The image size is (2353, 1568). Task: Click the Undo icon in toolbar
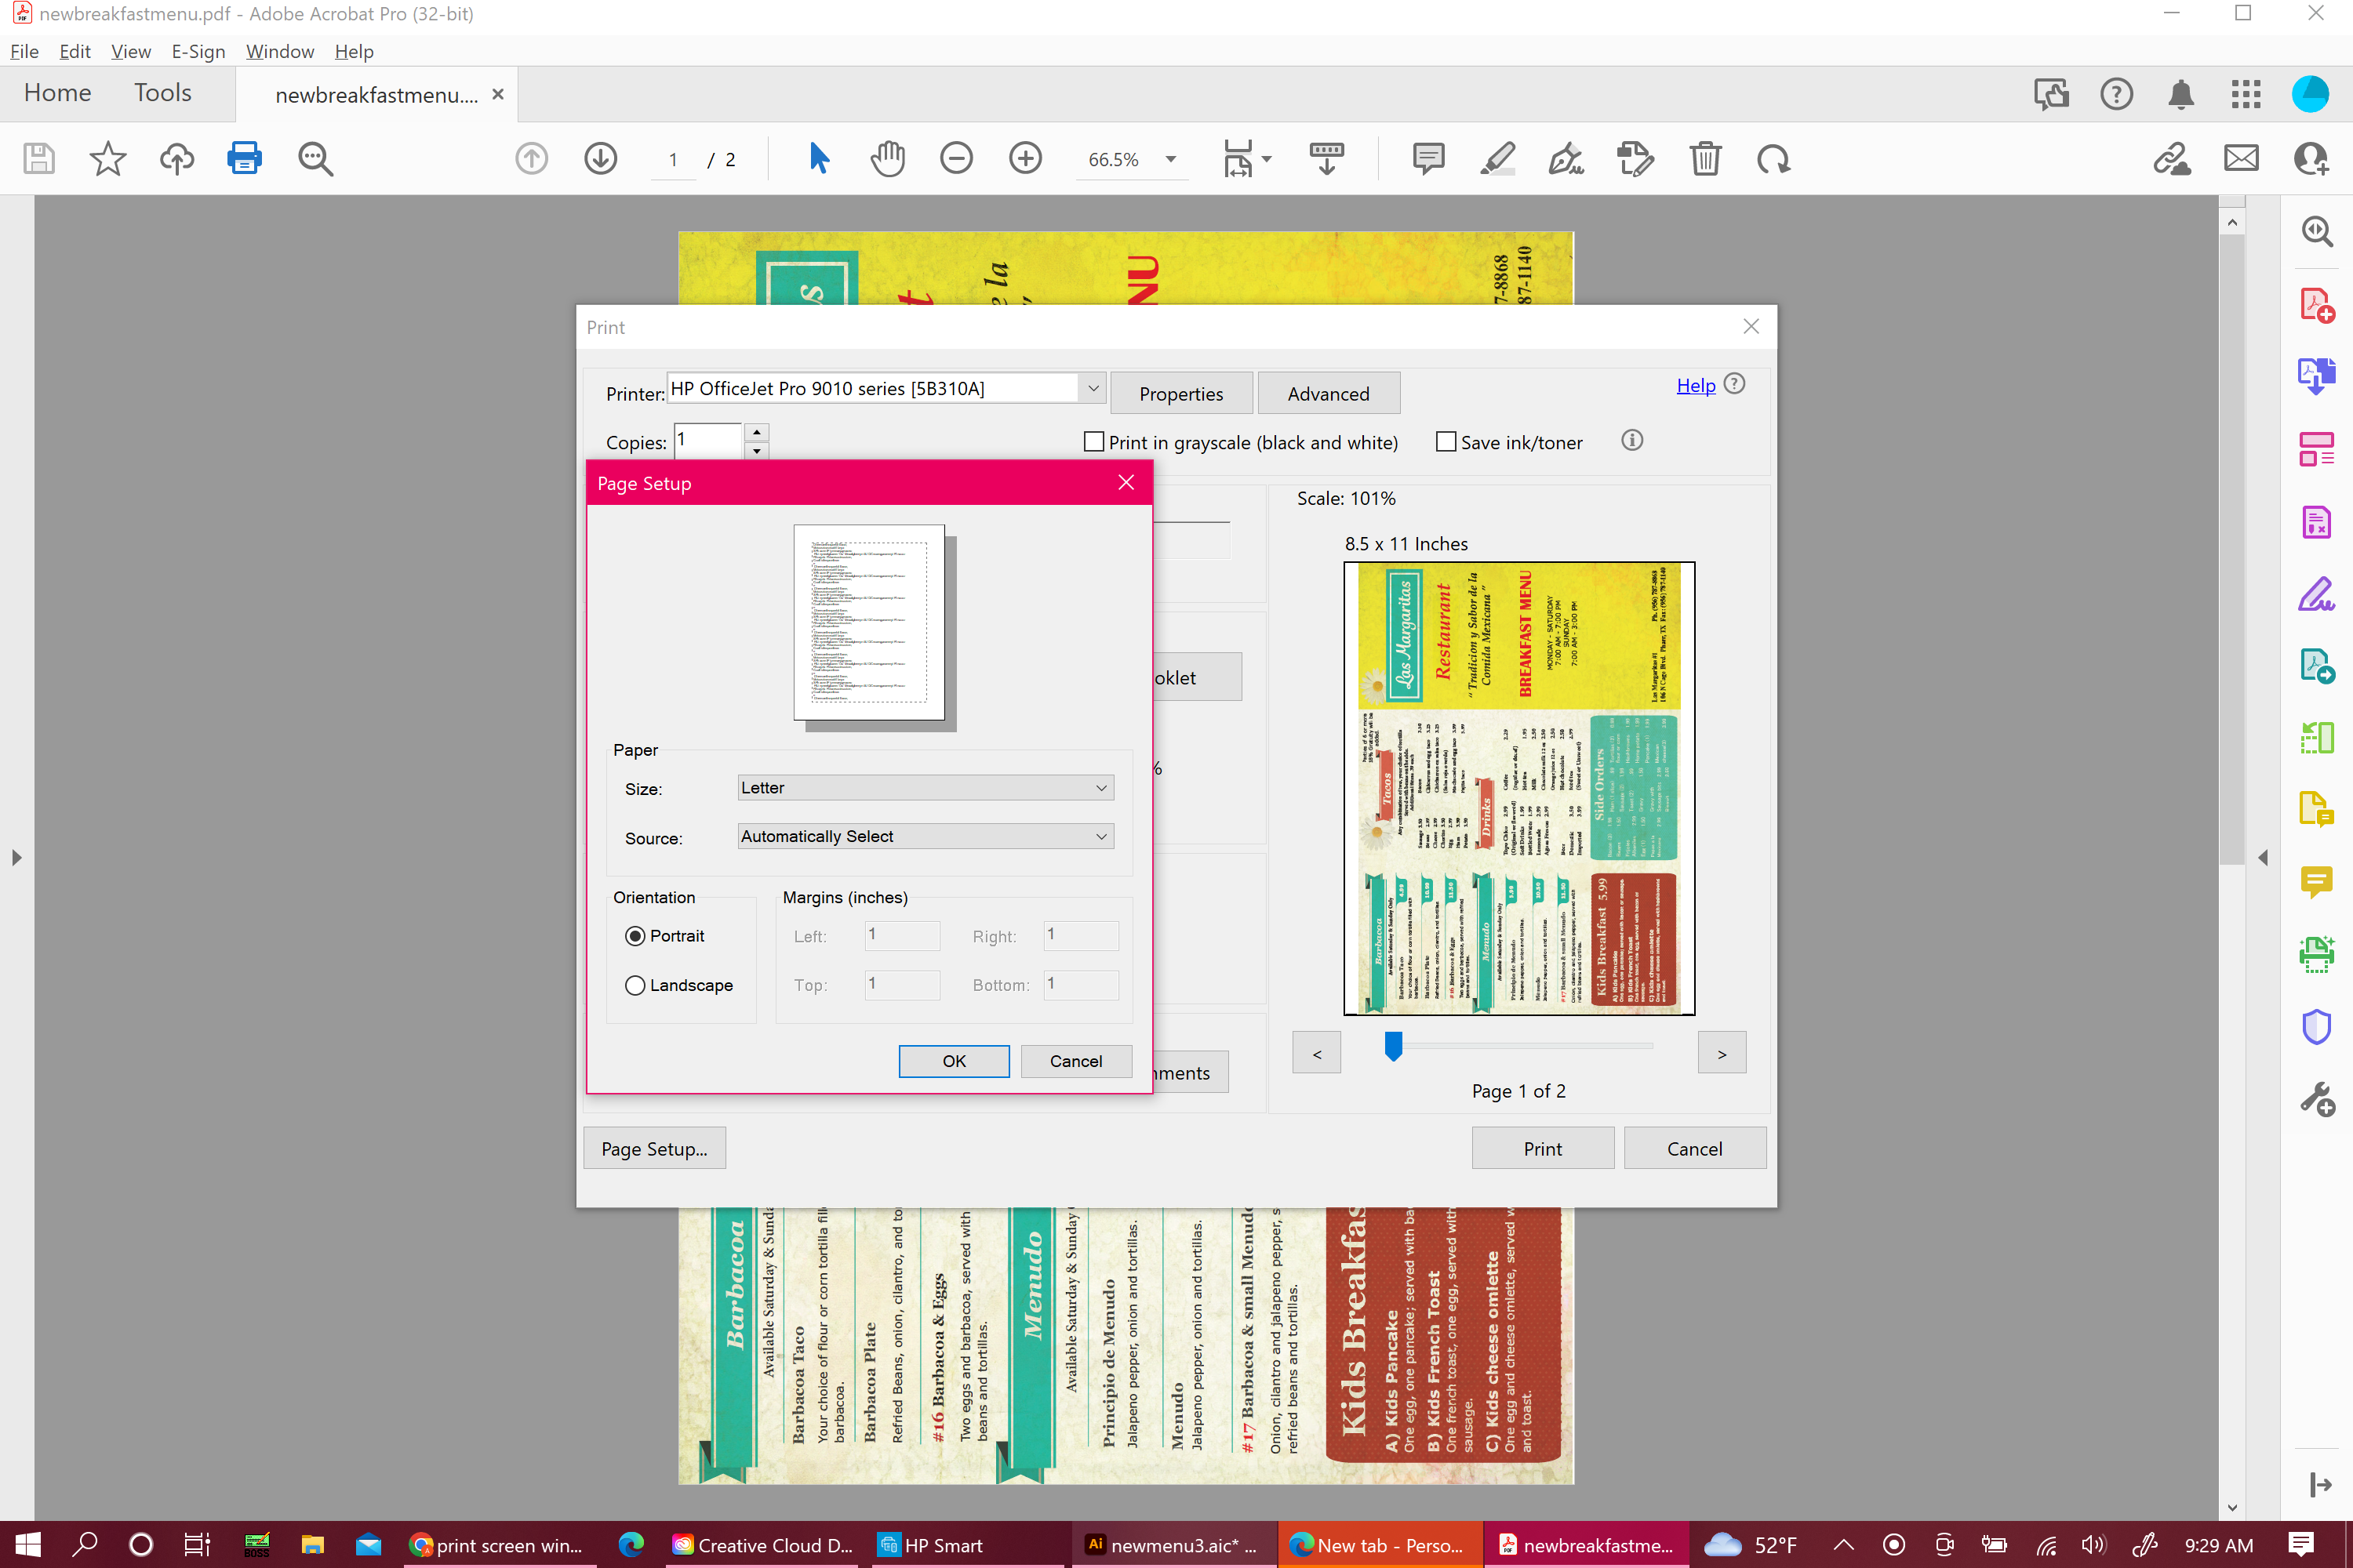(1775, 159)
